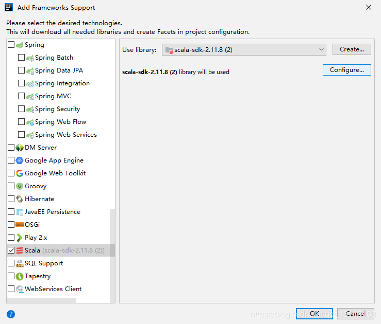Viewport: 381px width, 324px height.
Task: Open help via the question mark icon
Action: point(11,314)
